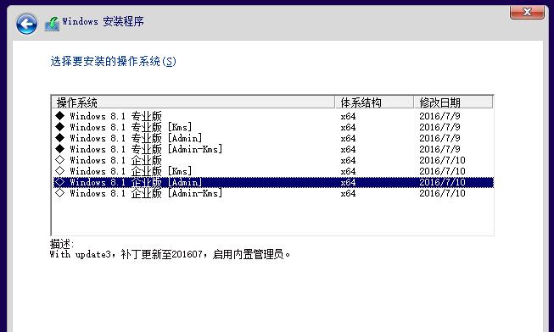Click the Windows 安装程序 title text
This screenshot has width=554, height=332.
(104, 21)
